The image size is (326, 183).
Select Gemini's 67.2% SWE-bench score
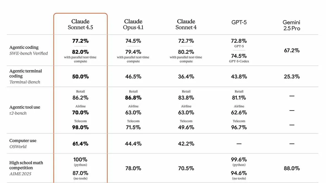[x=292, y=50]
